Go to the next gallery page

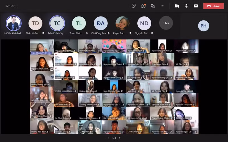[x=119, y=138]
